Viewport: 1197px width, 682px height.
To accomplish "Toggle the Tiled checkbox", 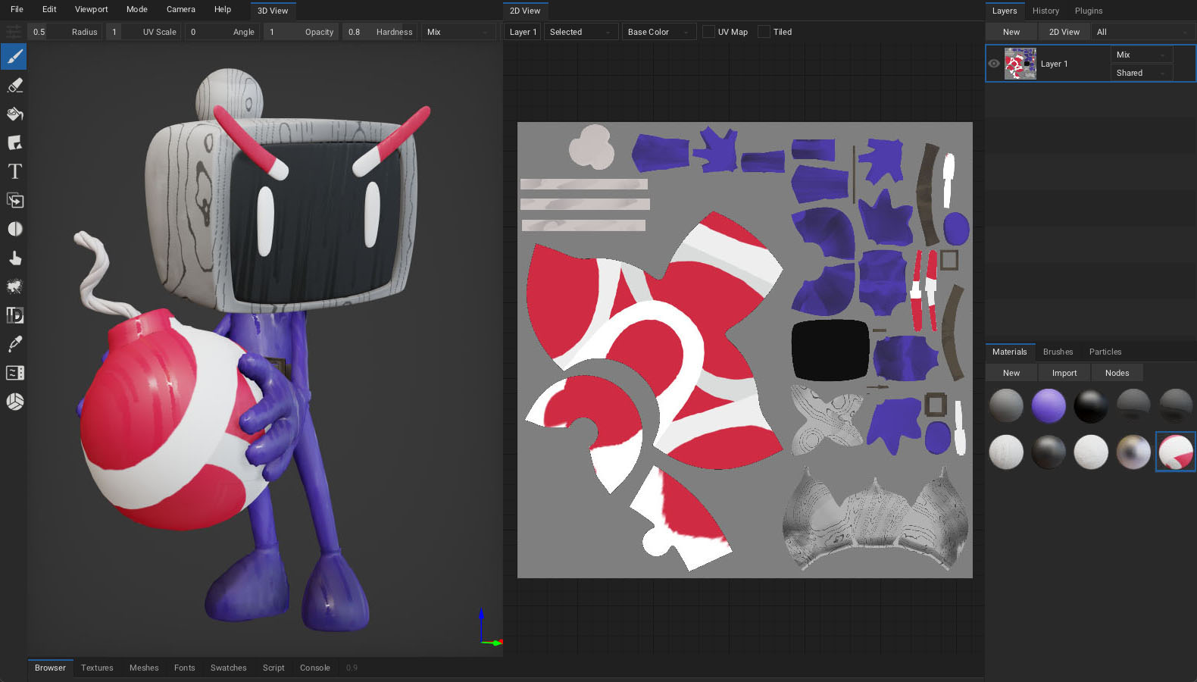I will point(764,32).
